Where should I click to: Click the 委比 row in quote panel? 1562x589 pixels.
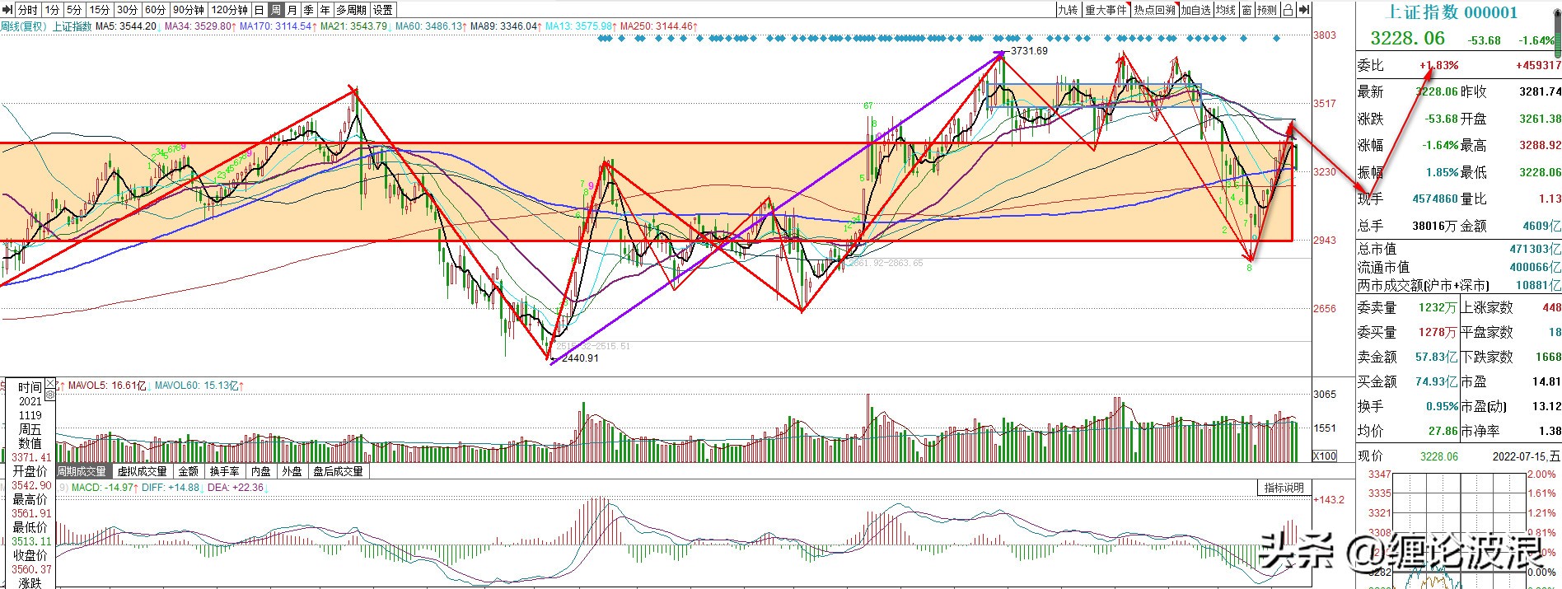pyautogui.click(x=1458, y=65)
